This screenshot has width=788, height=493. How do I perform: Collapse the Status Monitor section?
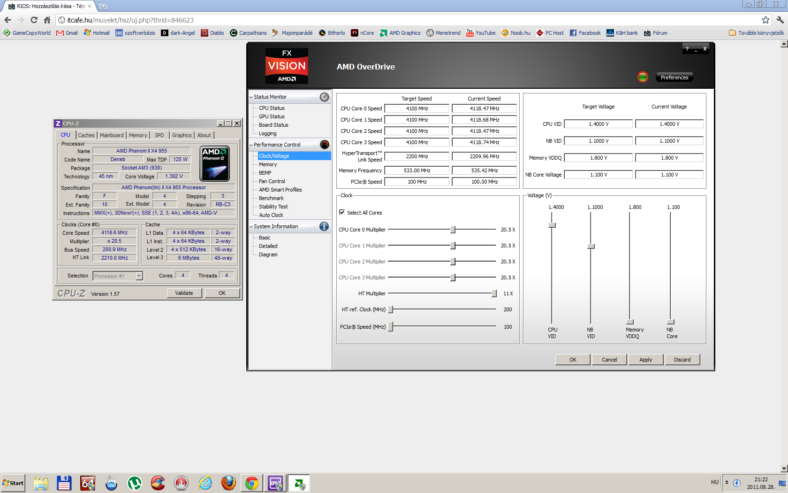251,97
